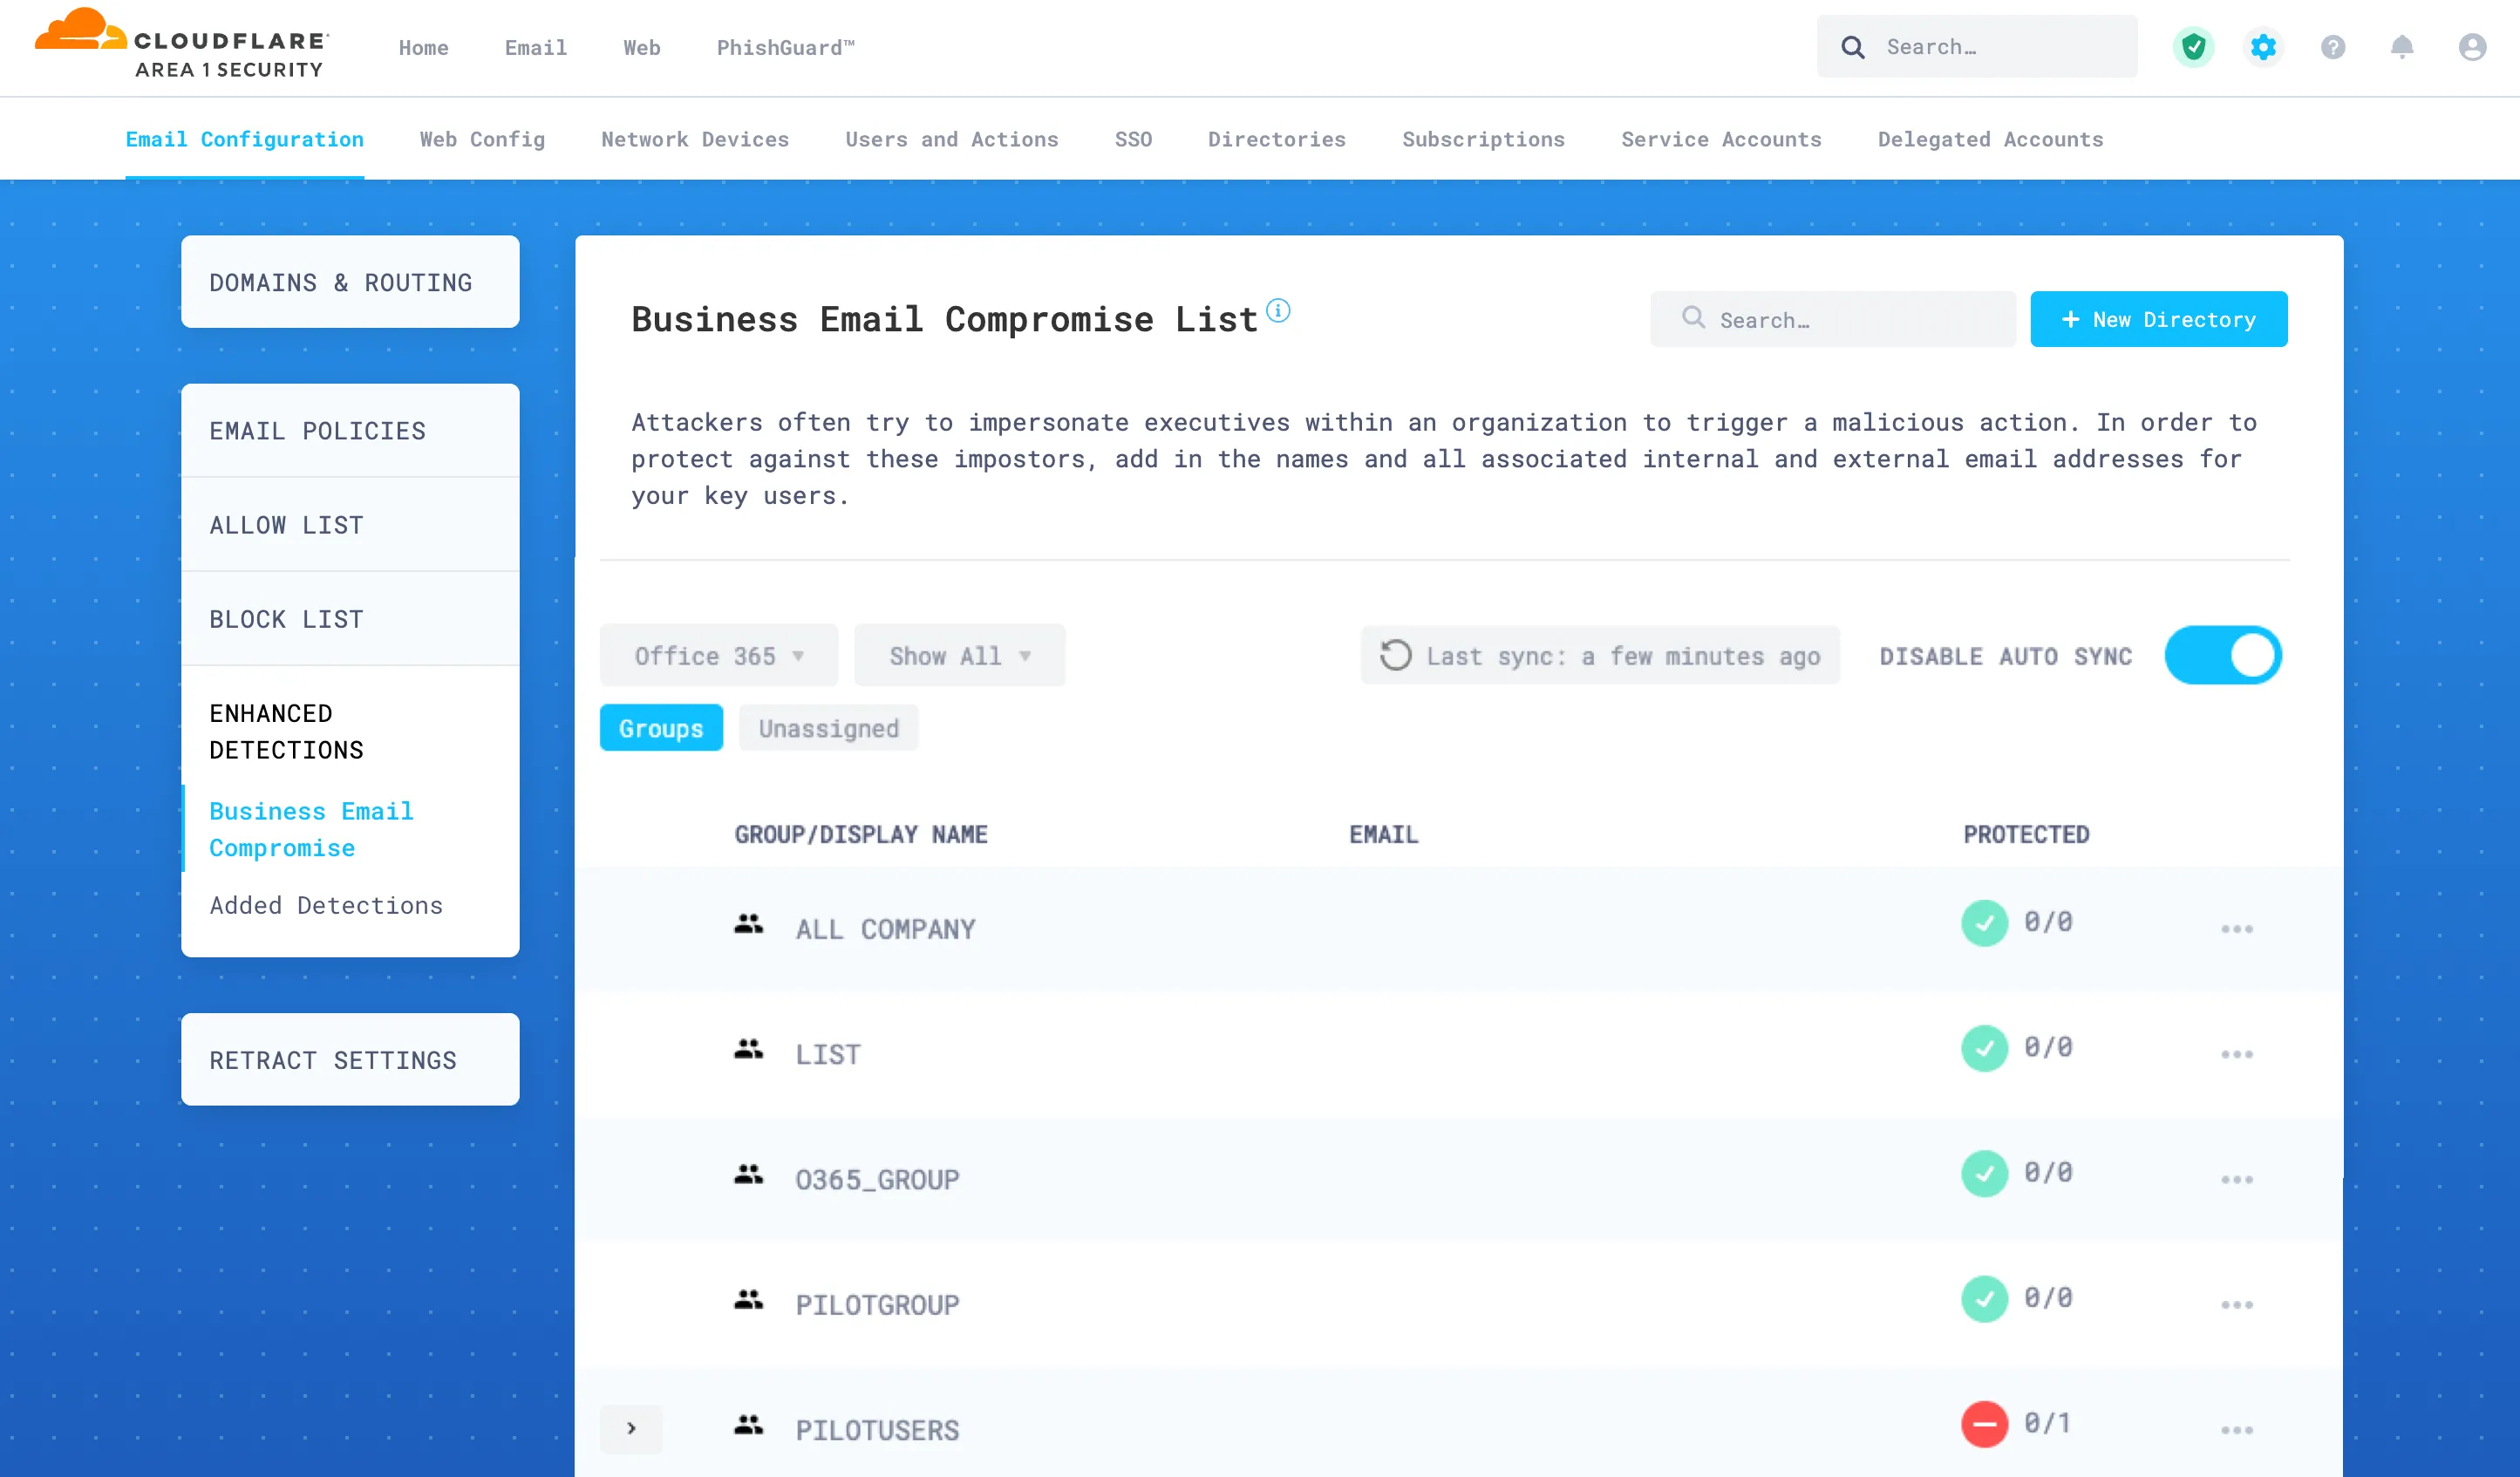
Task: Click the New Directory button
Action: [2160, 318]
